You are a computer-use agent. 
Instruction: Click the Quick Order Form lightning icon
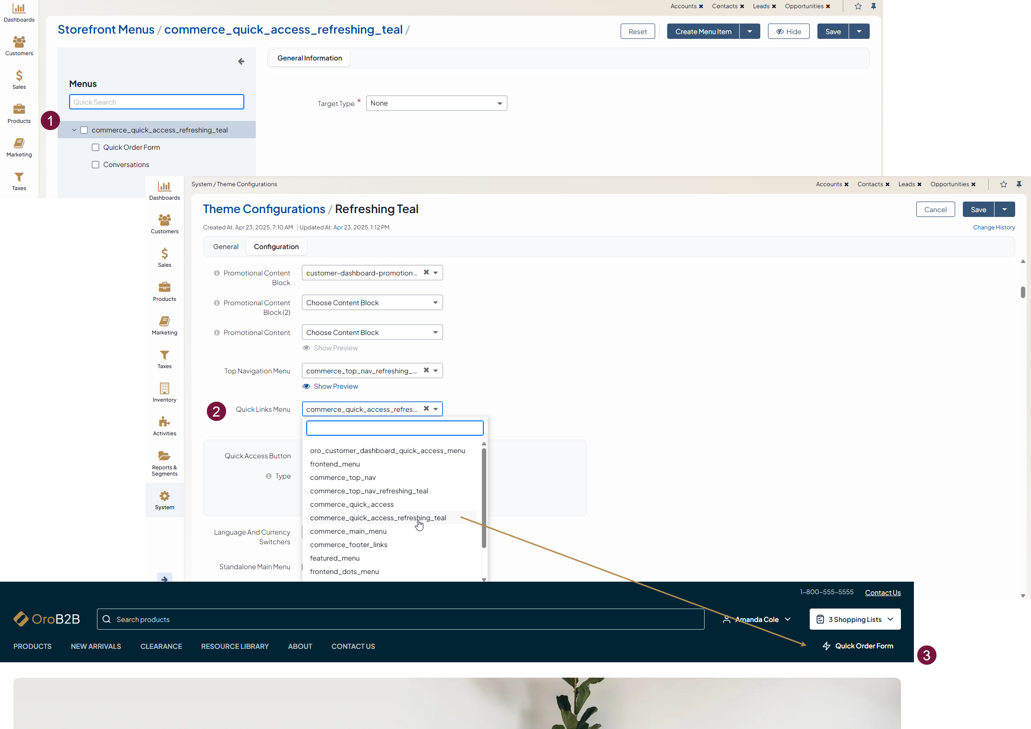pyautogui.click(x=826, y=646)
